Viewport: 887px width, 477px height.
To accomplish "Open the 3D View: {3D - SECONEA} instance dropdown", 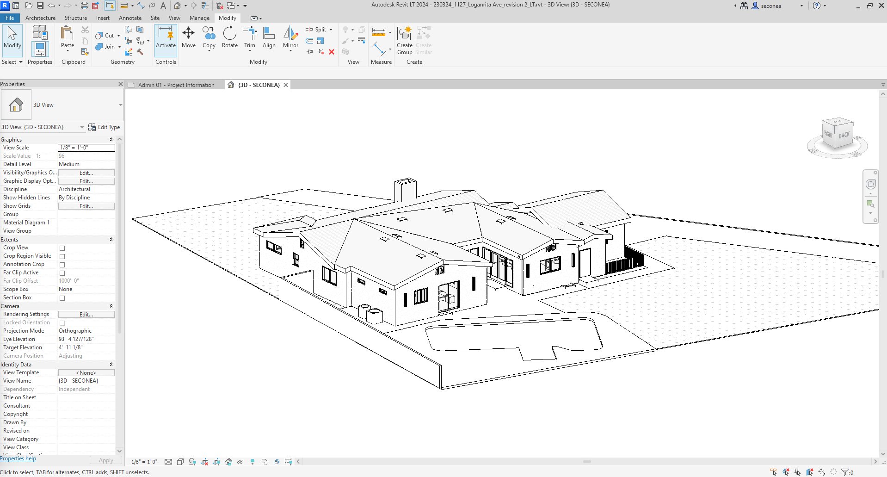I will [x=82, y=127].
